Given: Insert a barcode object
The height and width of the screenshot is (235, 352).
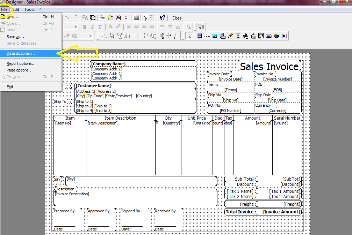Looking at the screenshot, I should 253,36.
